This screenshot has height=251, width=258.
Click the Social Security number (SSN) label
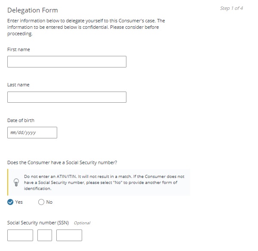(x=38, y=223)
